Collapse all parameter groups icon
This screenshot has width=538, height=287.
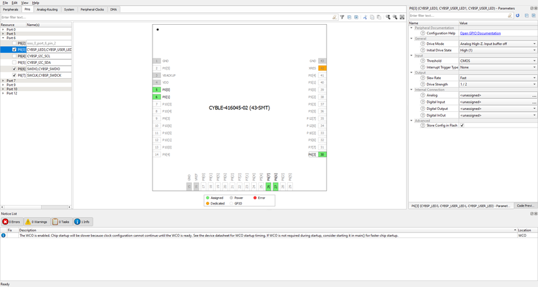click(x=527, y=16)
